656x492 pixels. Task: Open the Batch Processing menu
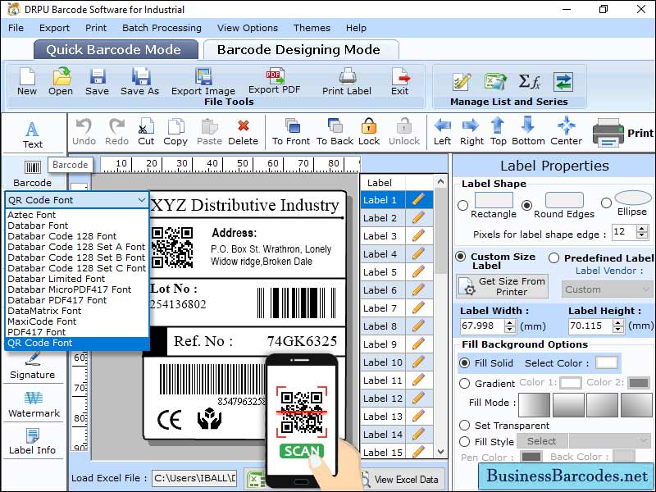(162, 27)
